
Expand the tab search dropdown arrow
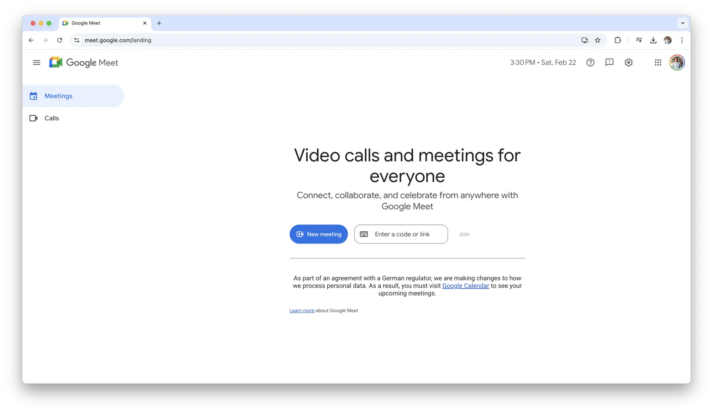click(x=682, y=23)
